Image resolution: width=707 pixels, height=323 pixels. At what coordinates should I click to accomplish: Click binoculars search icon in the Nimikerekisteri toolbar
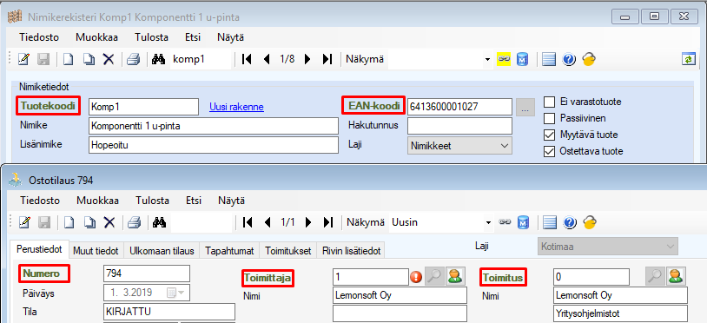[159, 59]
